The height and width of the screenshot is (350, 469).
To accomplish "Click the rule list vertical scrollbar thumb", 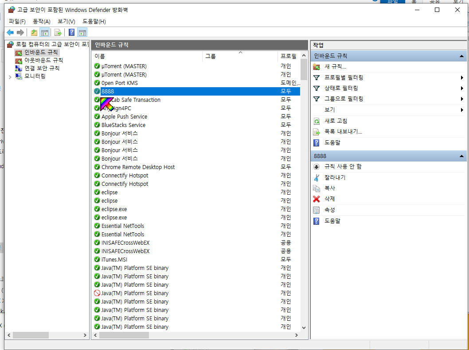I will (x=304, y=69).
